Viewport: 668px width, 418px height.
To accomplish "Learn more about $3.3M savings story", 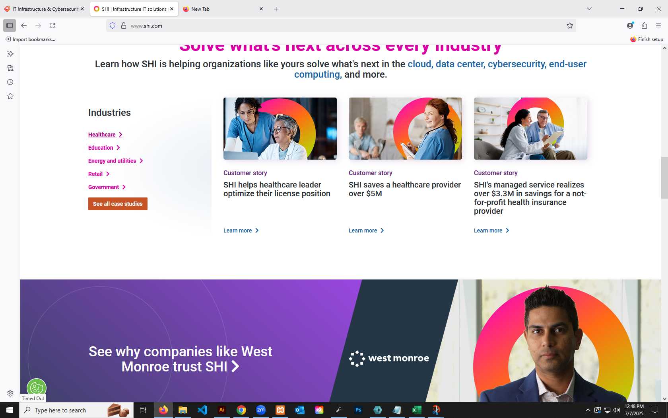I will (x=491, y=230).
